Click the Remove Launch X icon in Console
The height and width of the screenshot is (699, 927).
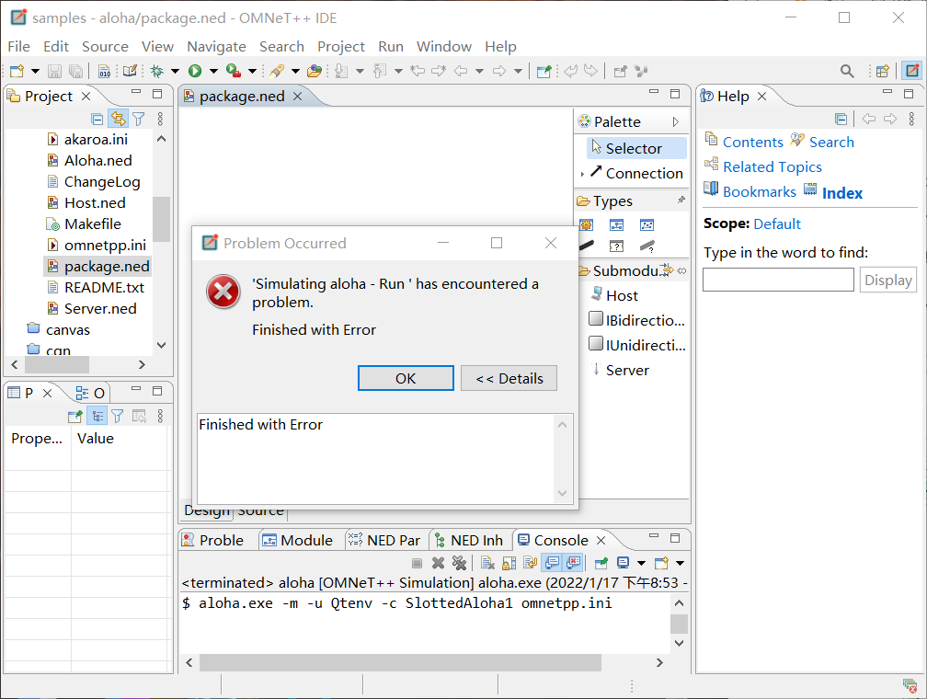coord(438,563)
